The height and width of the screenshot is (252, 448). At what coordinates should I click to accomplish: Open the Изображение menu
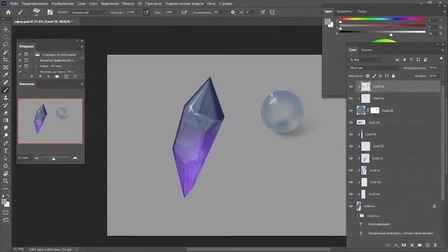[x=62, y=3]
